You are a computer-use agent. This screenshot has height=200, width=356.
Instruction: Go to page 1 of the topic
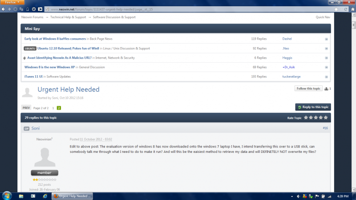tap(53, 108)
